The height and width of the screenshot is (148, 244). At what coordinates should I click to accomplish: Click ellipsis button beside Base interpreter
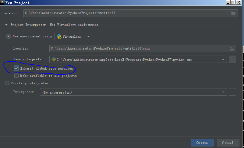232,59
